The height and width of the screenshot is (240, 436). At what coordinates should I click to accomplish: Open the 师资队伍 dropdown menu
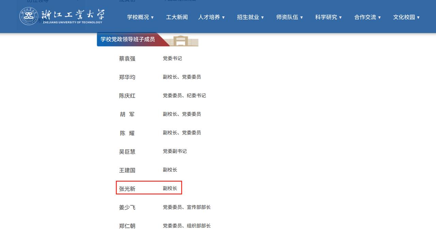[x=290, y=17]
